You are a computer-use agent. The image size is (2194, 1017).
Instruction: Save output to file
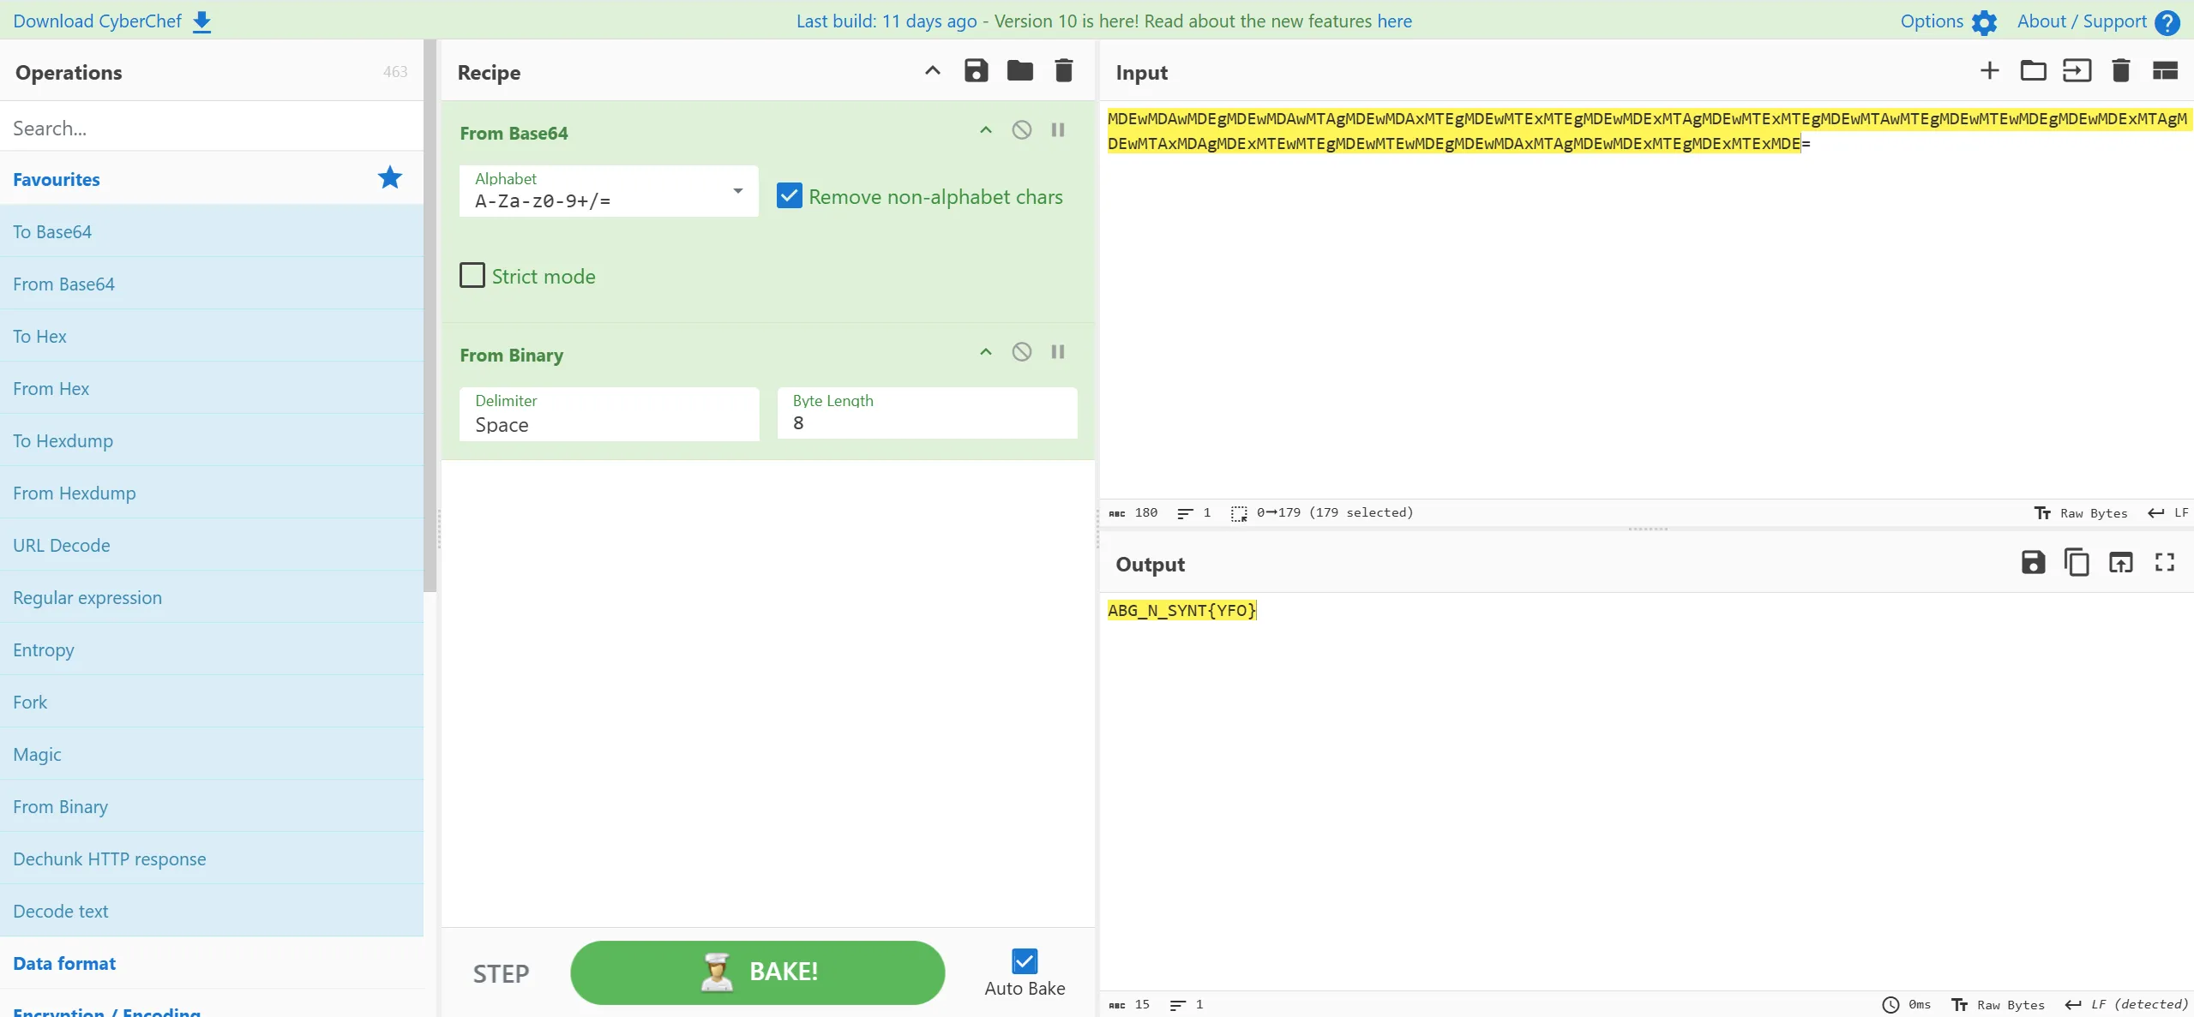click(2033, 563)
